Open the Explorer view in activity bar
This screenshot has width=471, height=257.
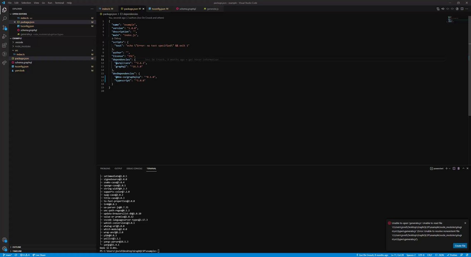pos(4,10)
